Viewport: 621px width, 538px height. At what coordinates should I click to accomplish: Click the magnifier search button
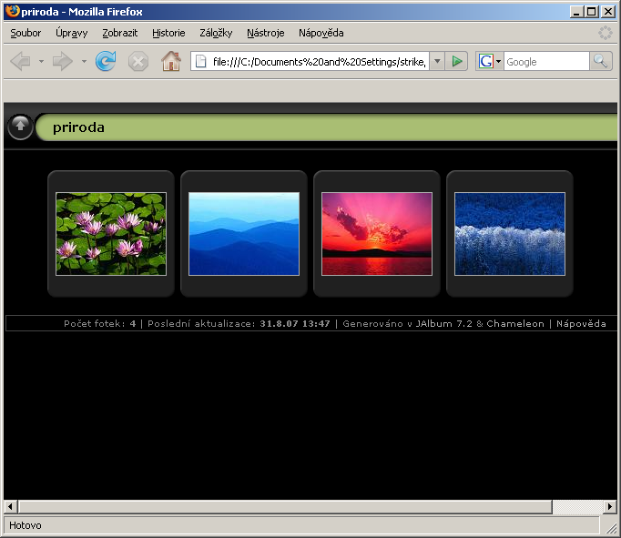pos(600,61)
